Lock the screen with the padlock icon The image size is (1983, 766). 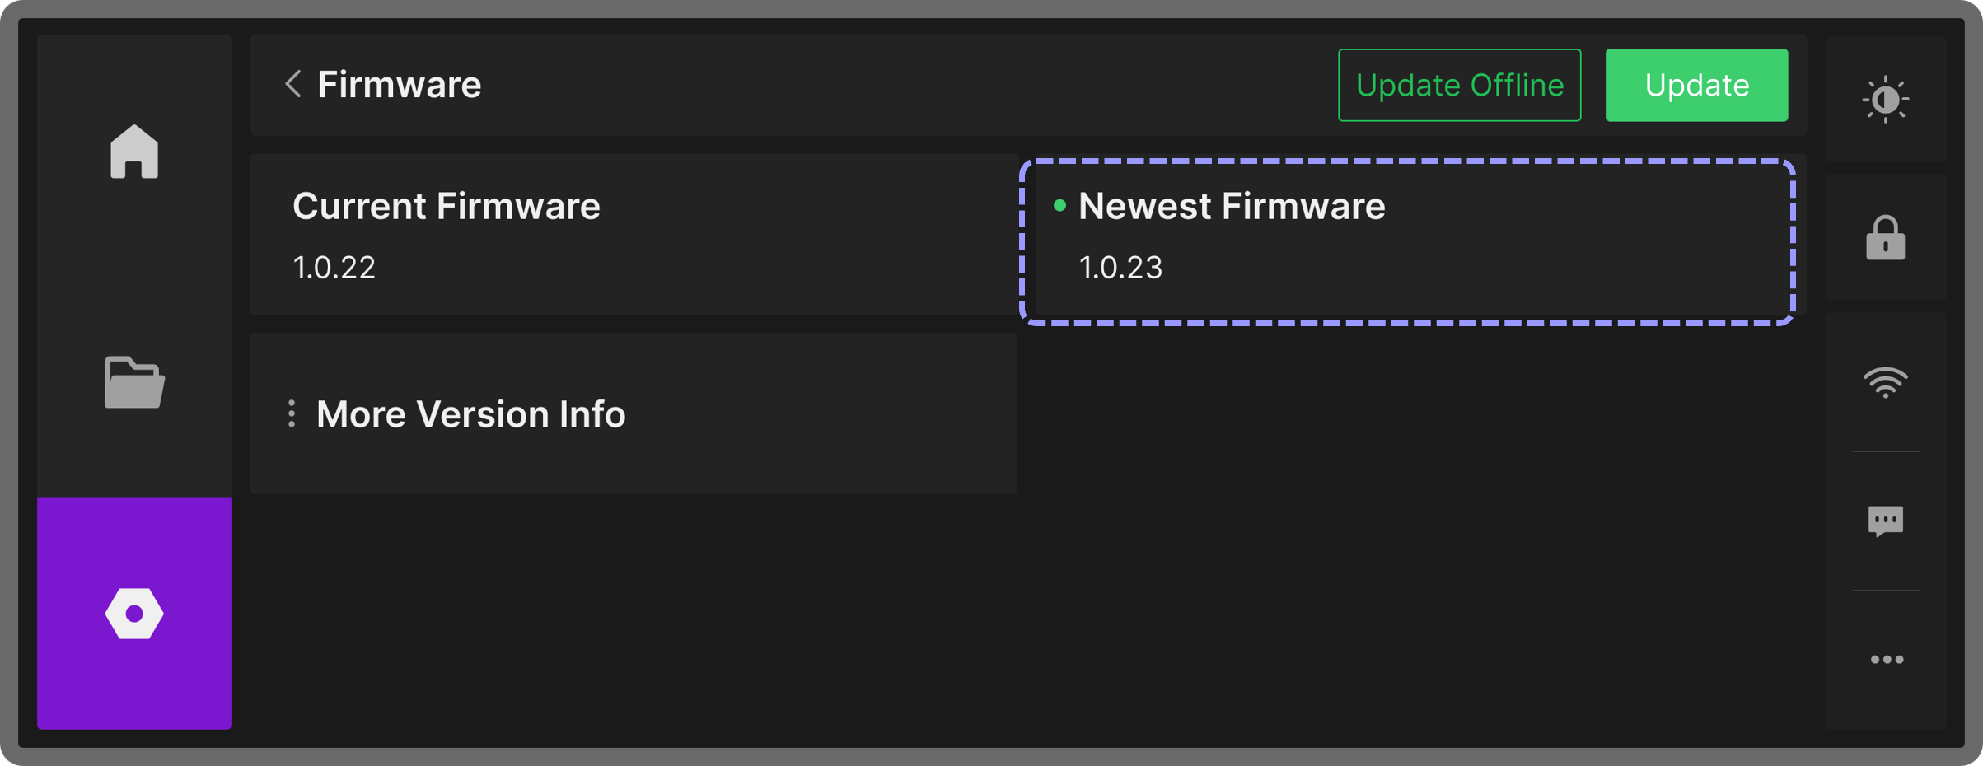[1885, 238]
